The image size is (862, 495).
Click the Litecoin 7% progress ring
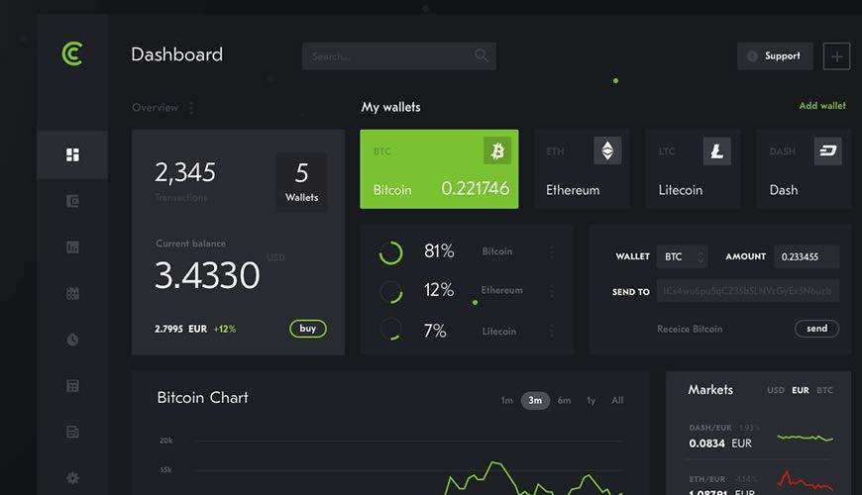[390, 329]
